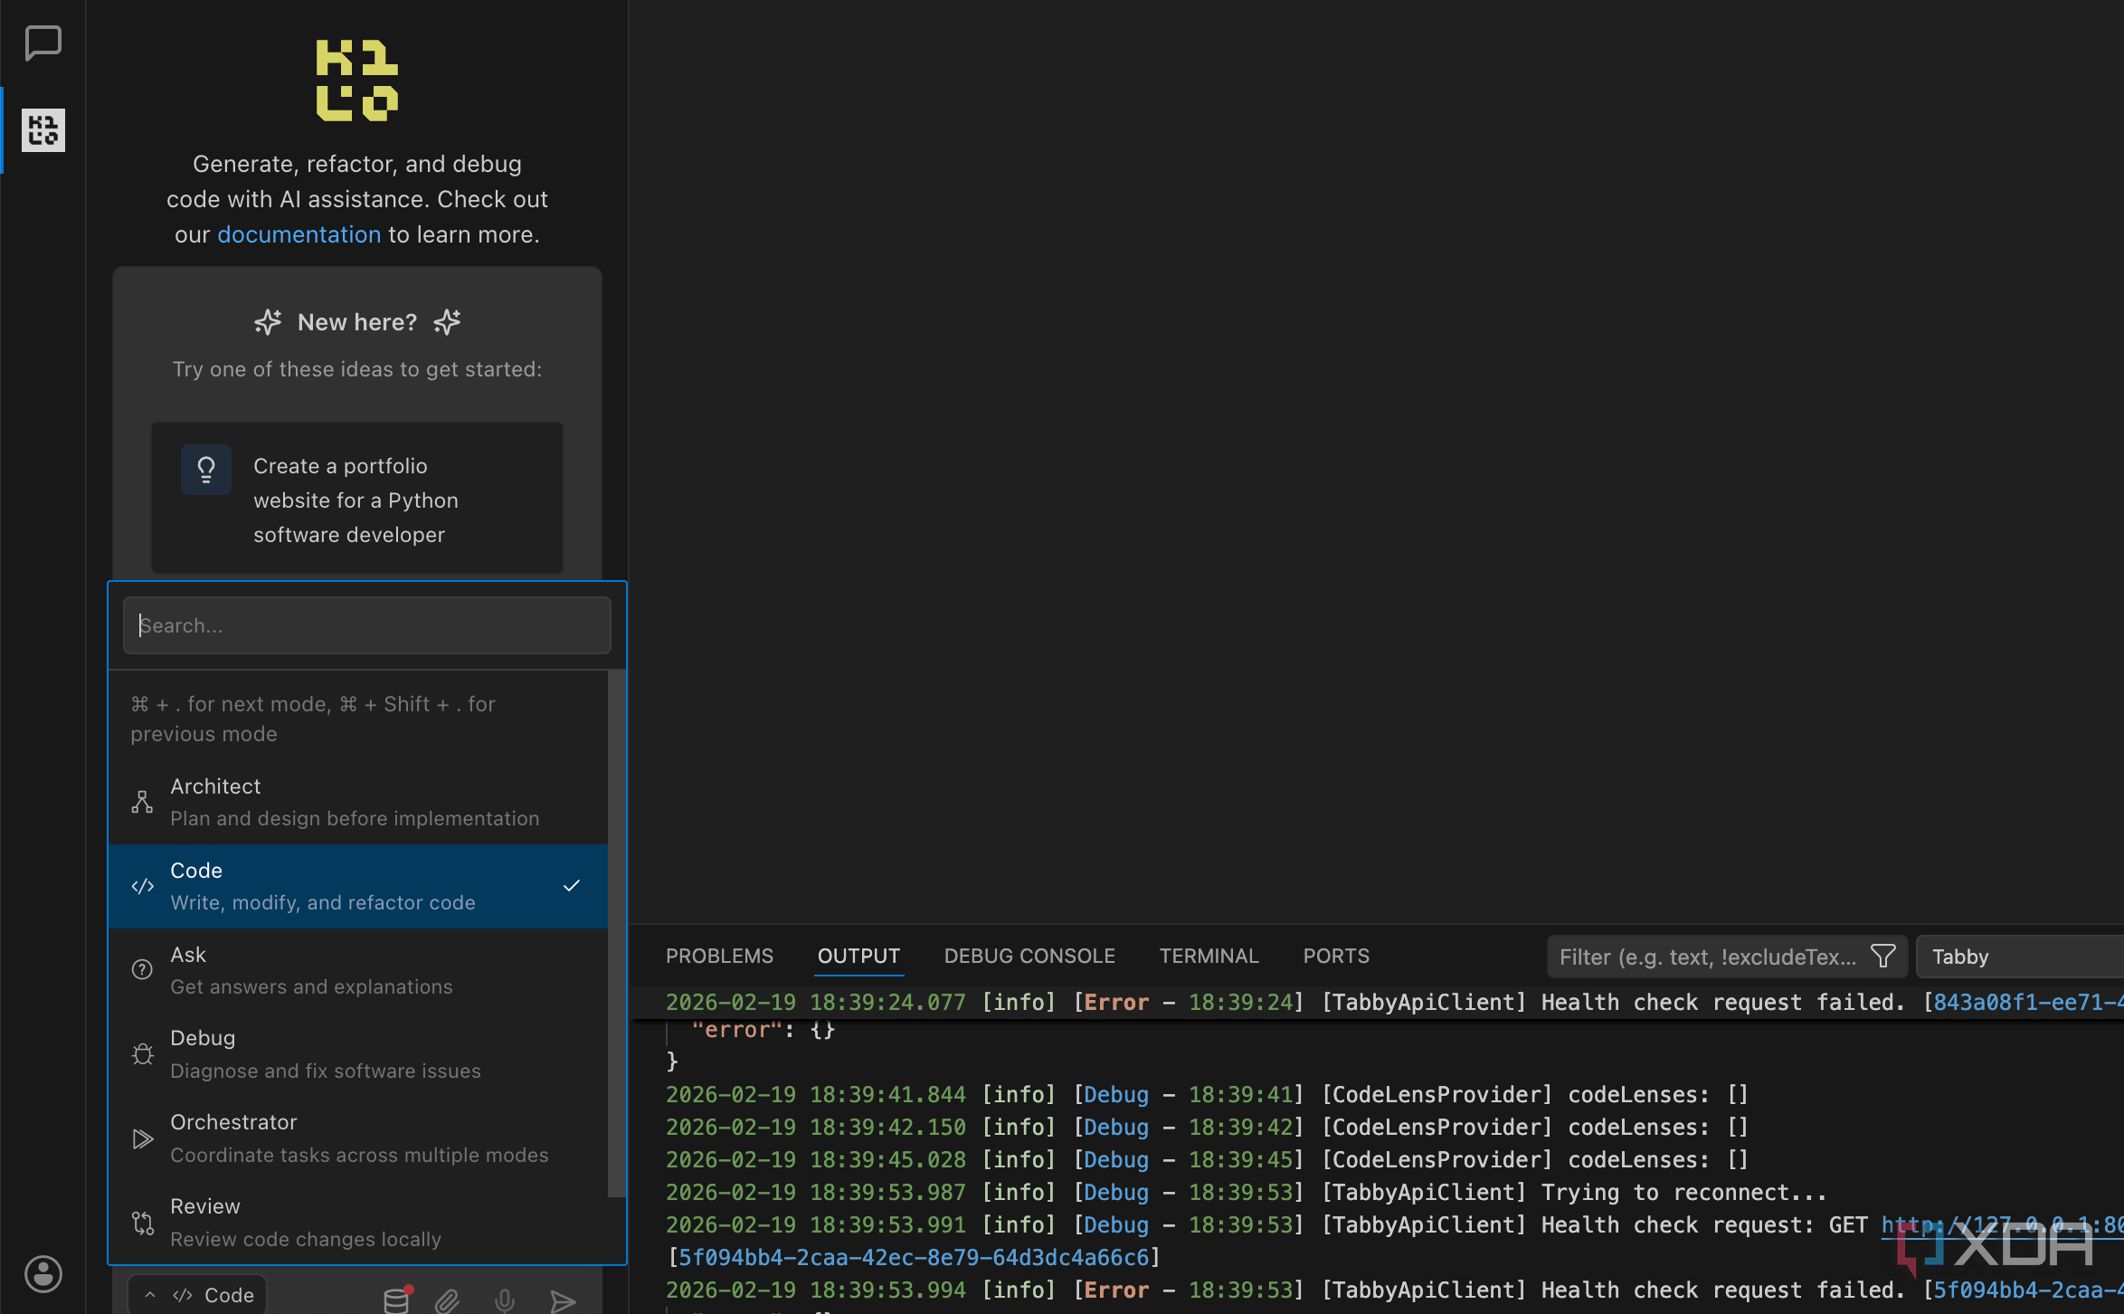Switch to the DEBUG CONSOLE tab
The width and height of the screenshot is (2124, 1314).
coord(1029,956)
